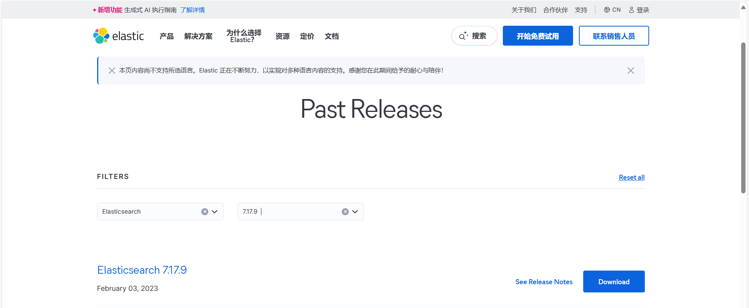This screenshot has height=308, width=749.
Task: Open 合作伙伴 link
Action: [x=556, y=10]
